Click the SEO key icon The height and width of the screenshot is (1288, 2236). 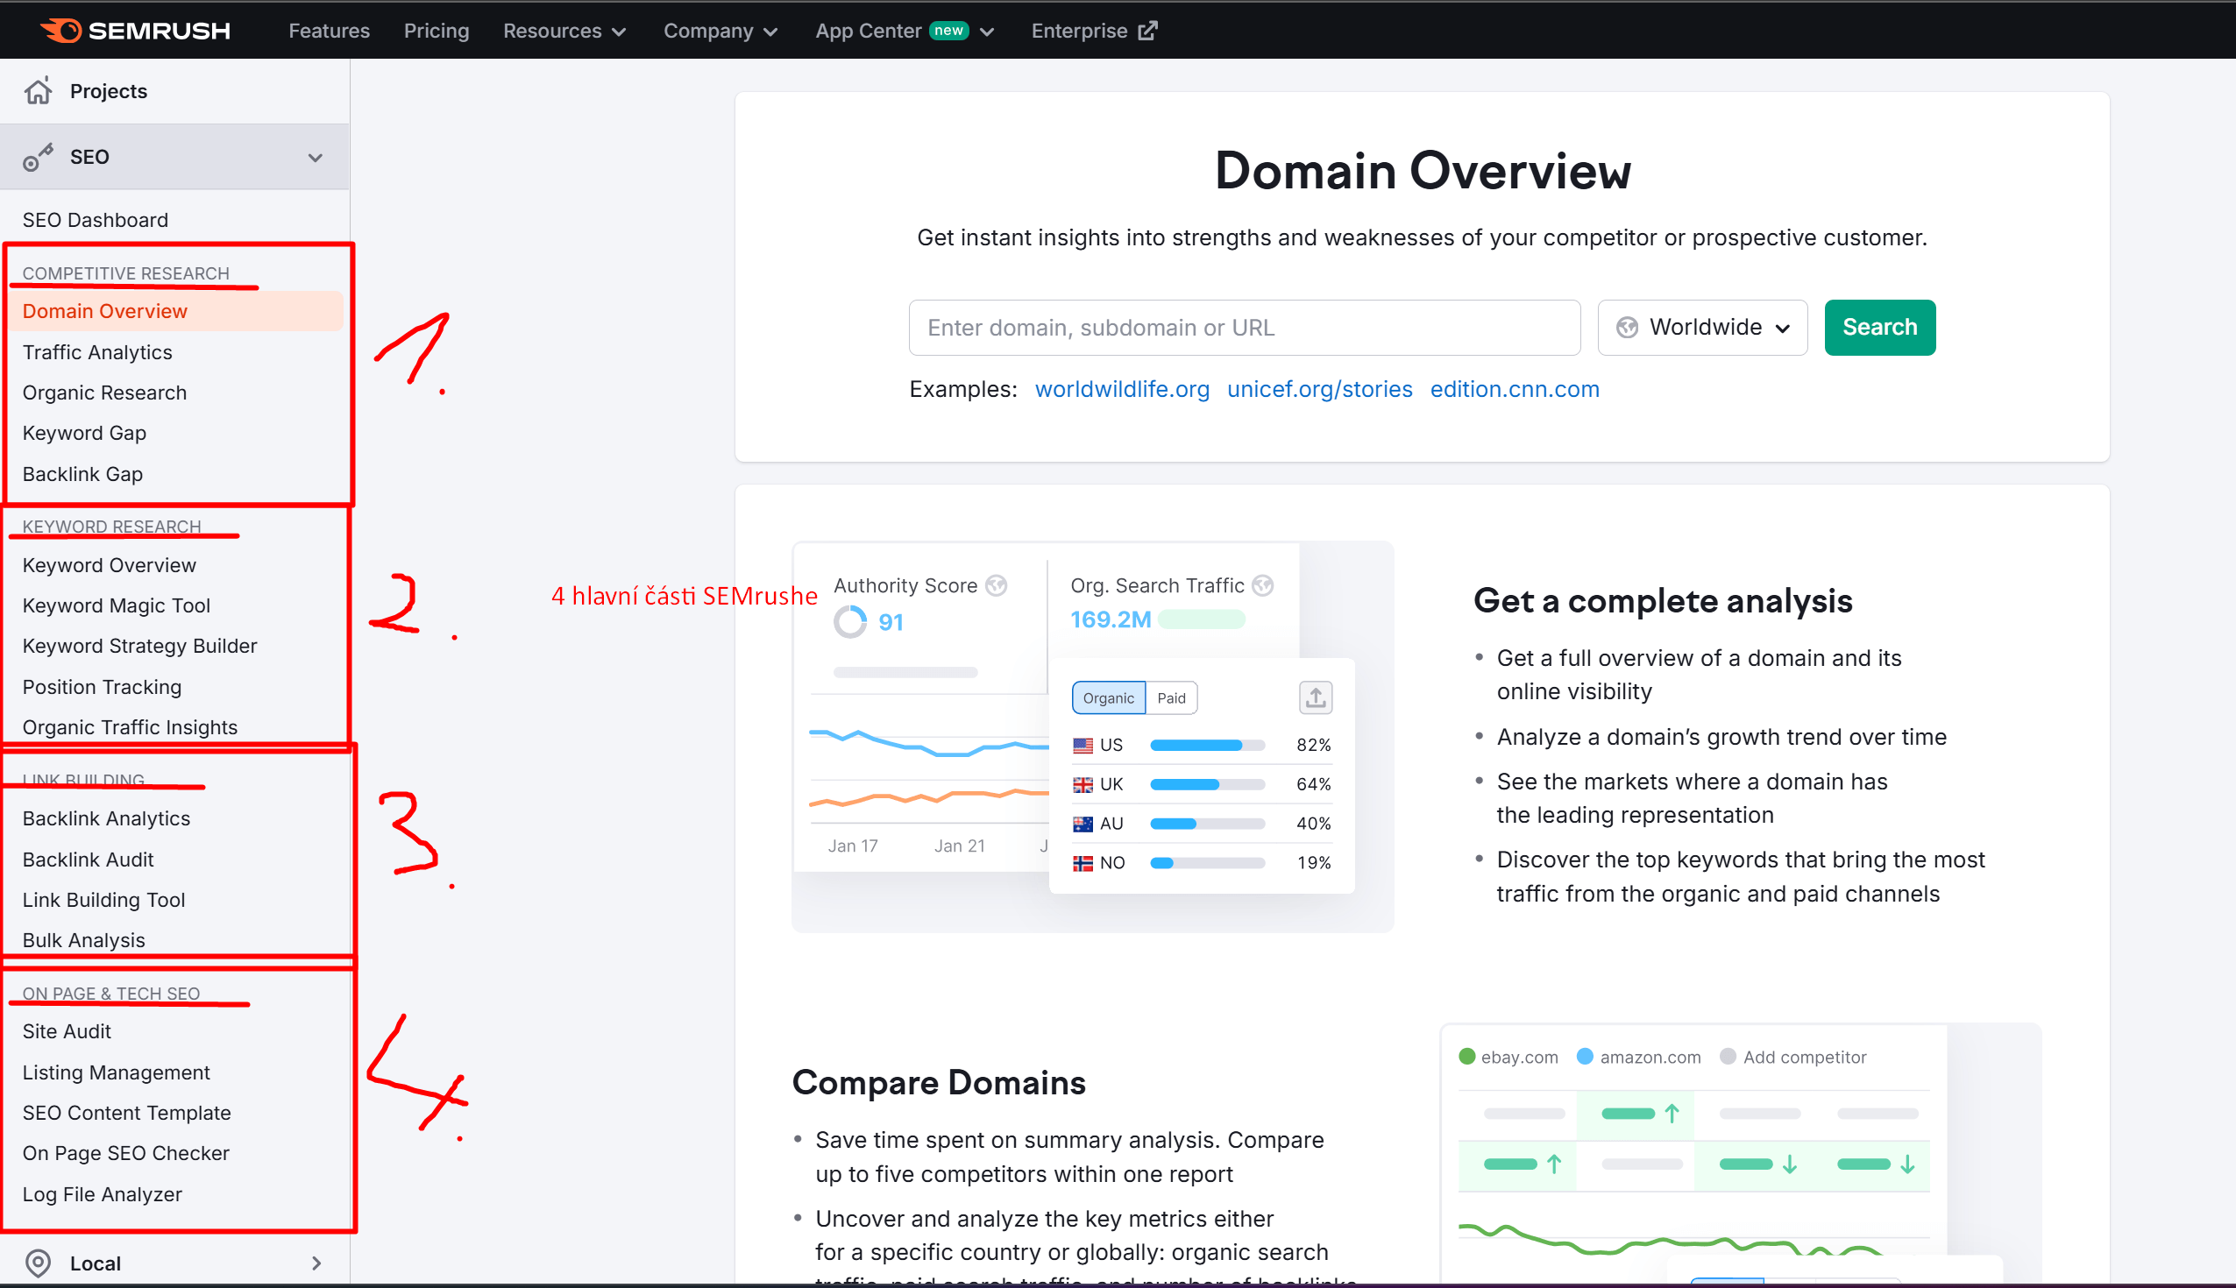(x=38, y=158)
